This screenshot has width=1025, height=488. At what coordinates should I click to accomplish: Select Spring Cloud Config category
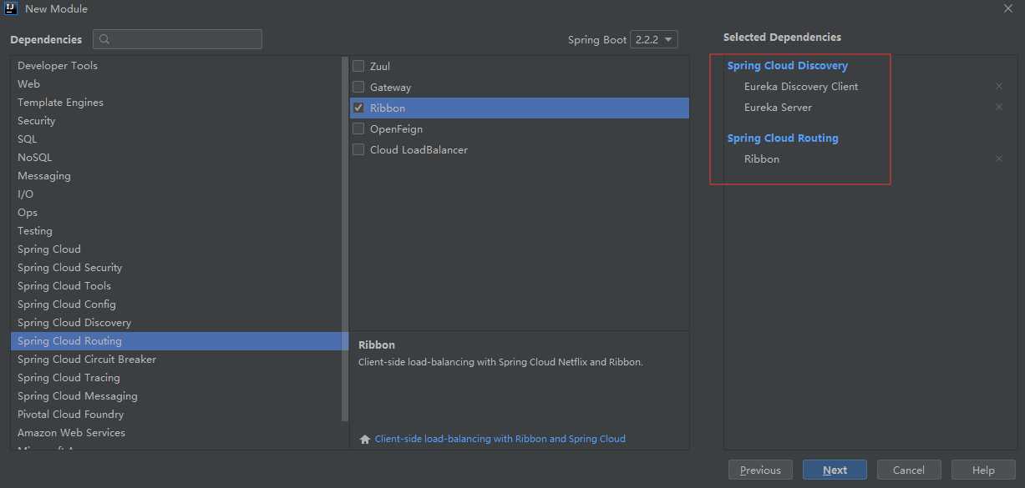coord(176,304)
